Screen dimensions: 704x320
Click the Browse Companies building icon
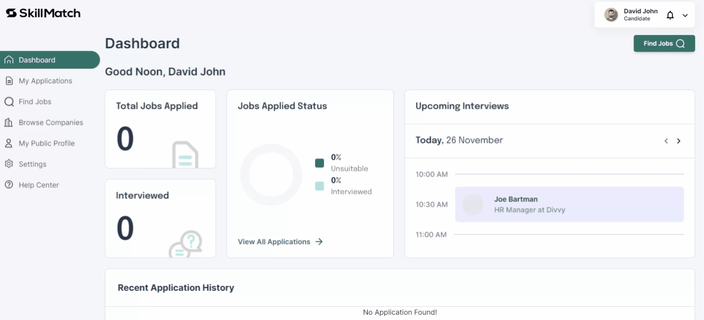tap(9, 122)
